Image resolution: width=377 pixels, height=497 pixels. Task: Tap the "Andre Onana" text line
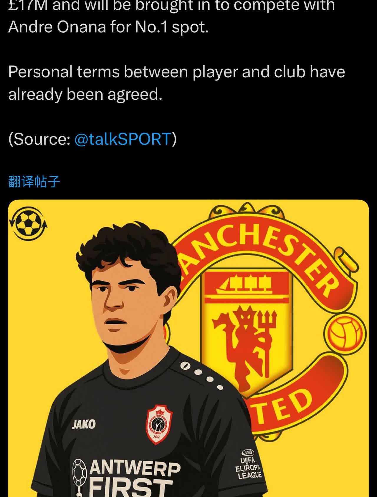[57, 27]
